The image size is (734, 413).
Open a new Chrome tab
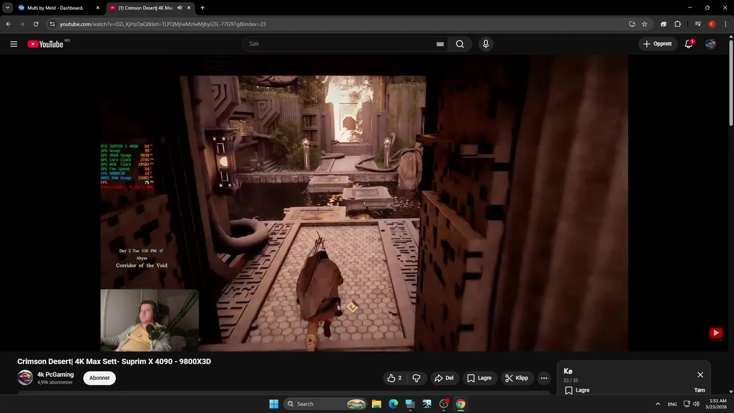click(x=202, y=8)
